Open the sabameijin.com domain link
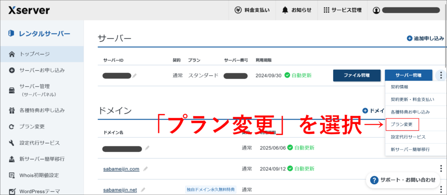This screenshot has height=195, width=447. pyautogui.click(x=121, y=169)
